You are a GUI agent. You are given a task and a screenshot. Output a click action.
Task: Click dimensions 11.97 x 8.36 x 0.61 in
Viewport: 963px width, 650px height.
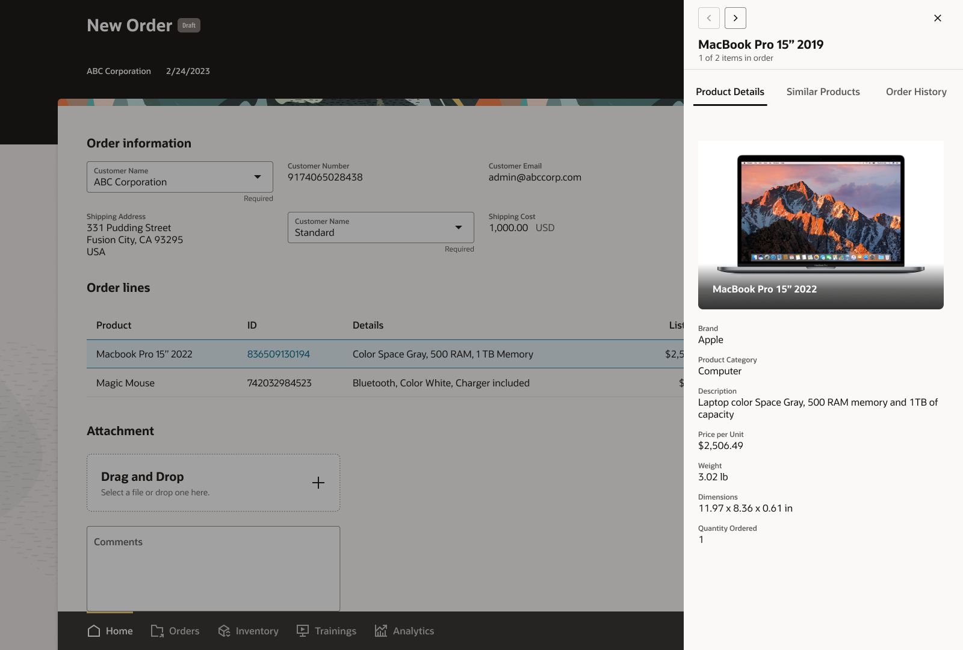pyautogui.click(x=745, y=509)
